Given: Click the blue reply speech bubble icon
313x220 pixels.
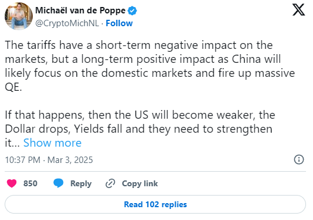Looking at the screenshot, I should coord(58,183).
